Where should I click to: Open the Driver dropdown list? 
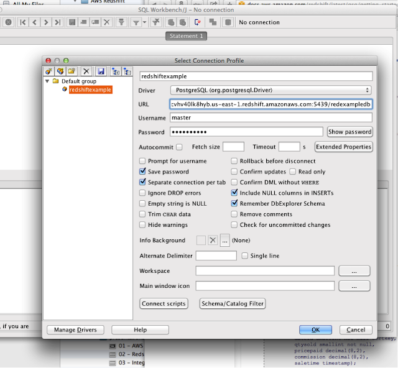pos(271,90)
